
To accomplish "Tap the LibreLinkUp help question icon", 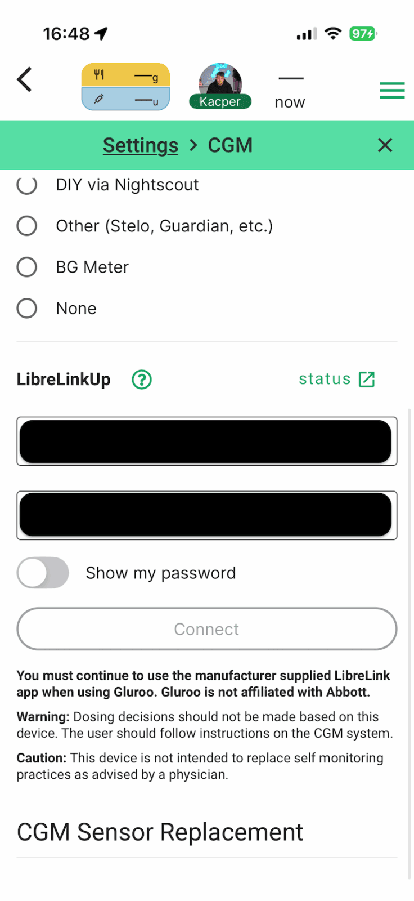I will (x=142, y=380).
